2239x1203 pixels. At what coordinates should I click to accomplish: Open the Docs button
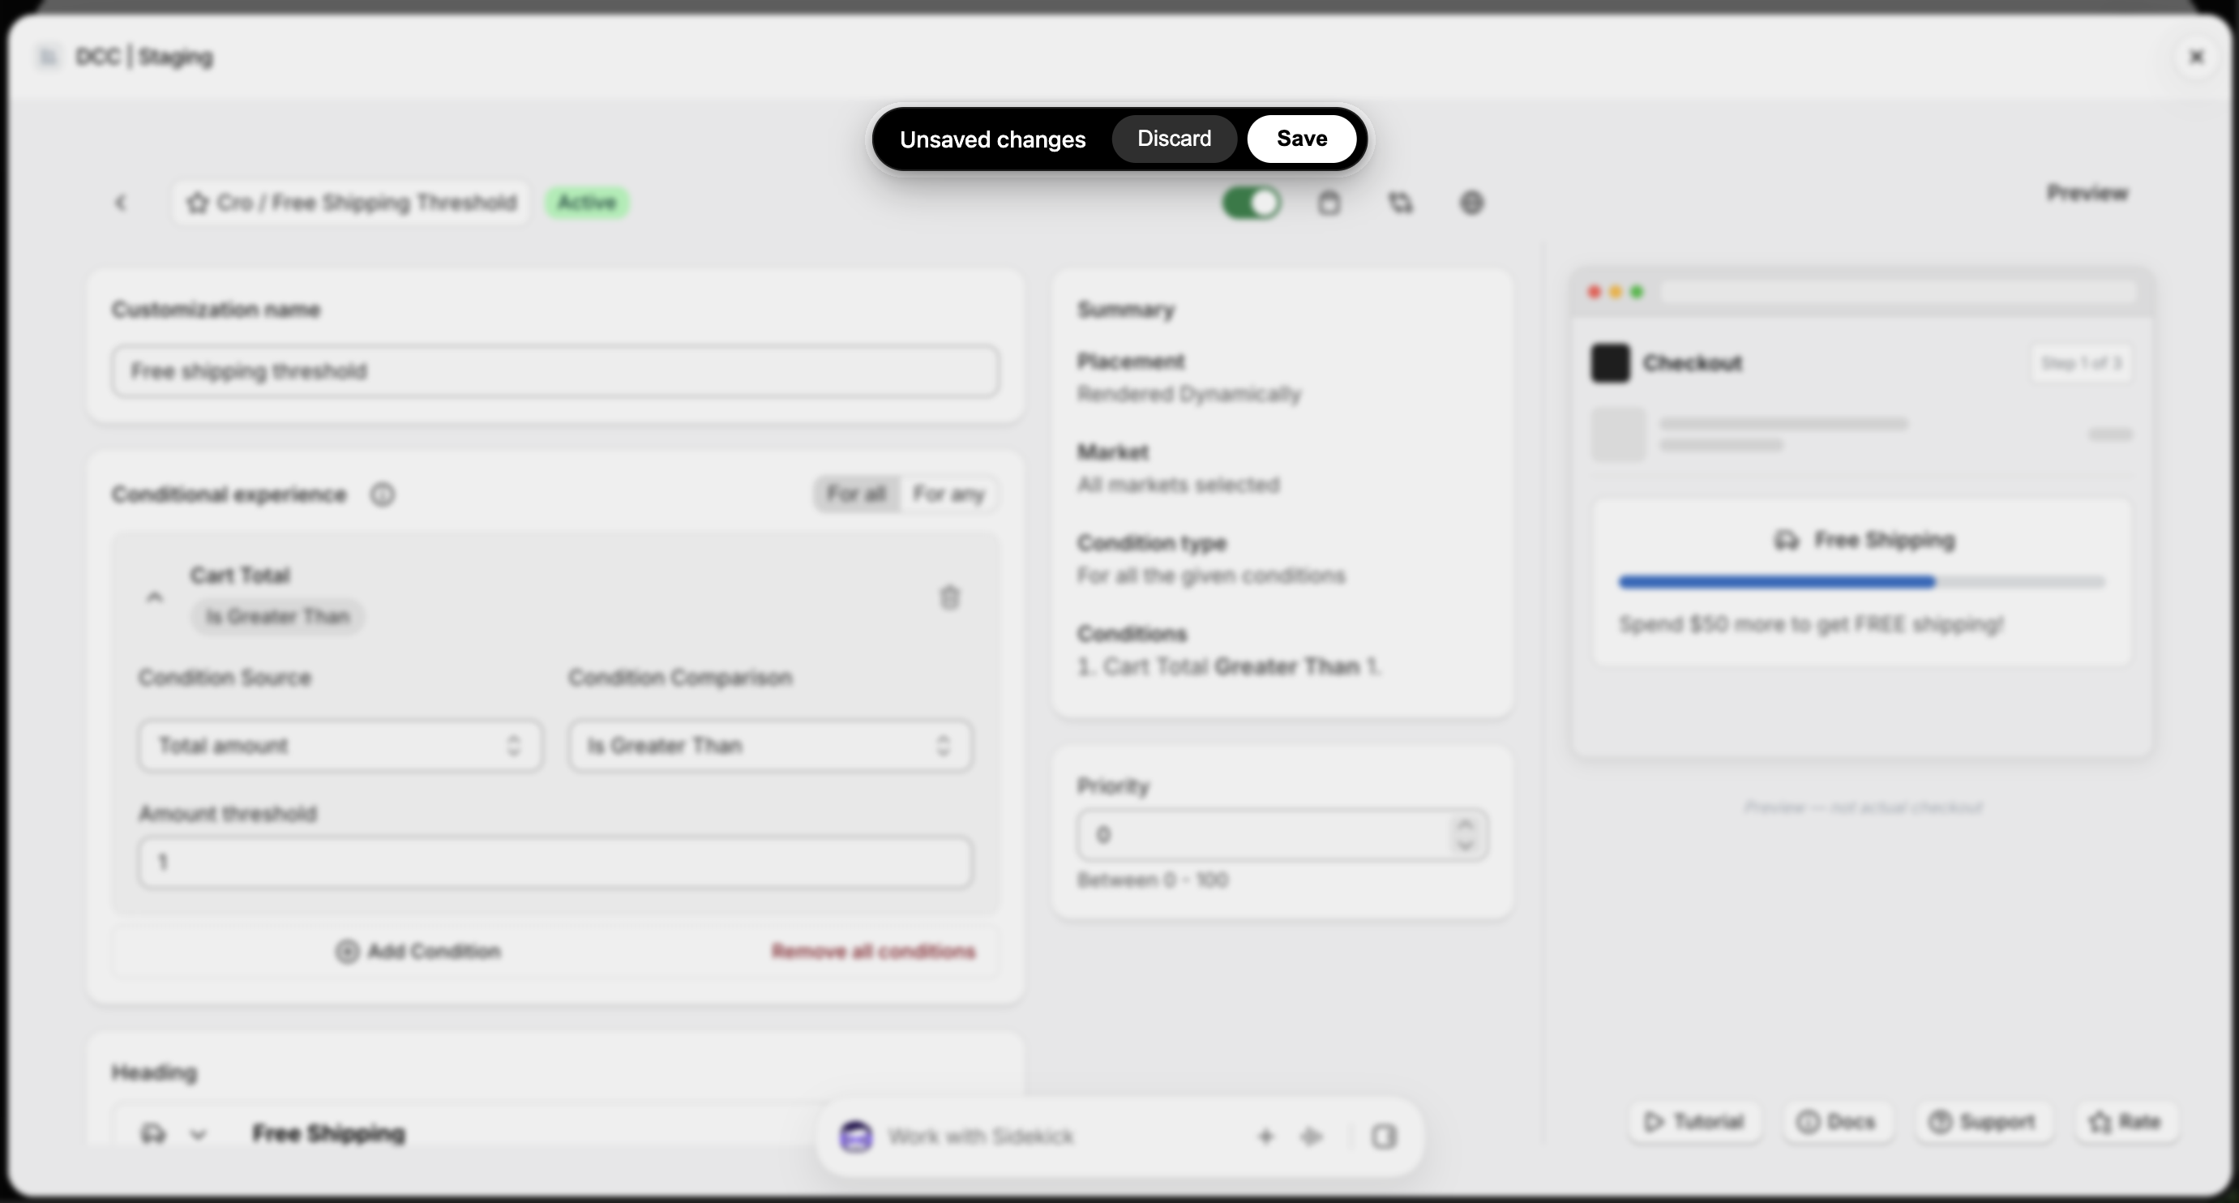tap(1837, 1122)
